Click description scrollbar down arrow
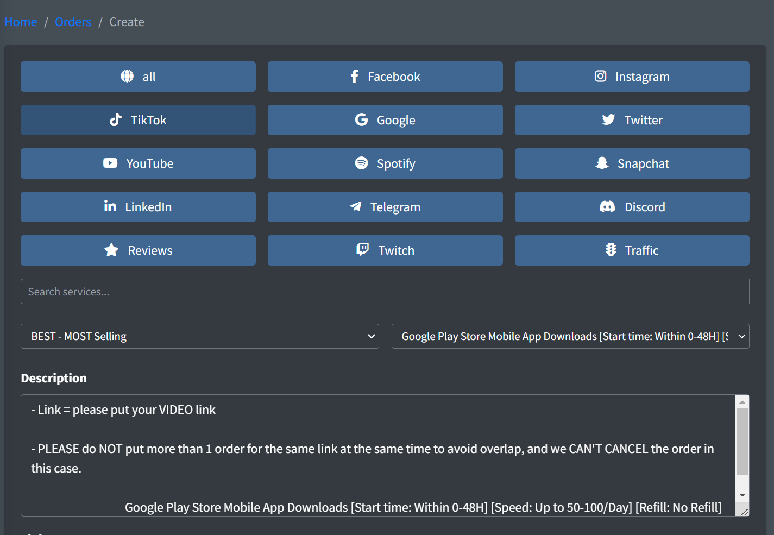This screenshot has width=774, height=535. tap(742, 495)
